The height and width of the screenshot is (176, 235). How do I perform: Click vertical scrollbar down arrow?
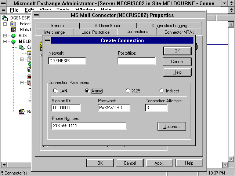point(231,159)
